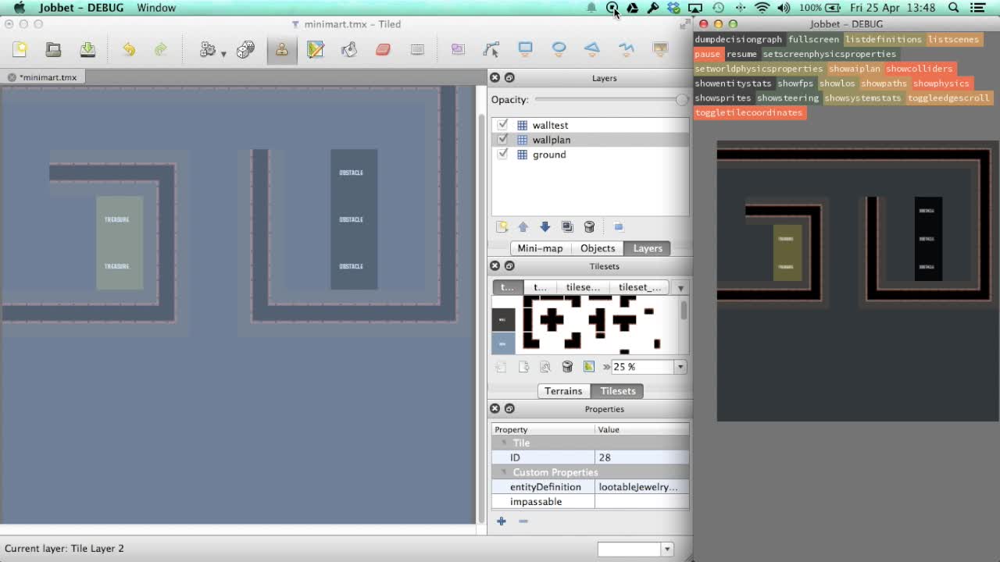Select the Stamp Brush tool
The height and width of the screenshot is (562, 1000).
click(x=283, y=49)
